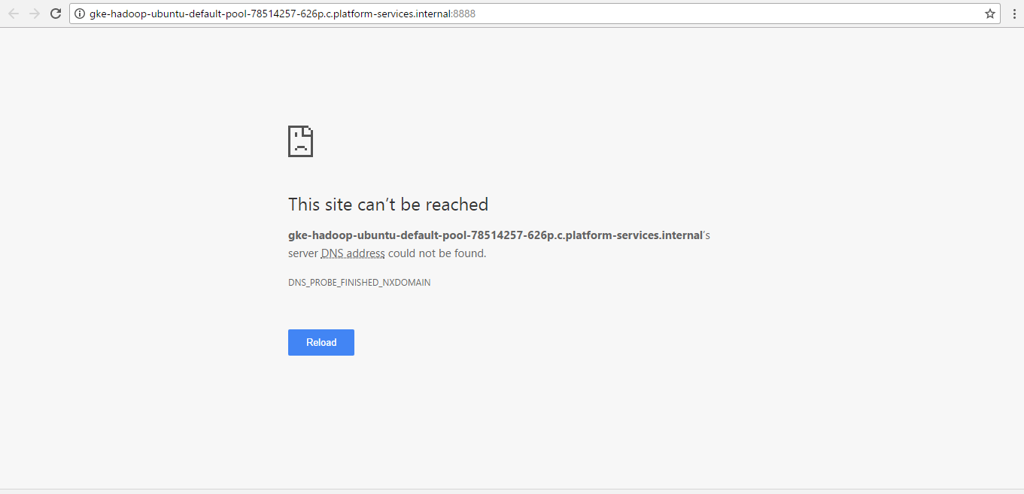The image size is (1024, 494).
Task: Click the sad document error icon
Action: (300, 141)
